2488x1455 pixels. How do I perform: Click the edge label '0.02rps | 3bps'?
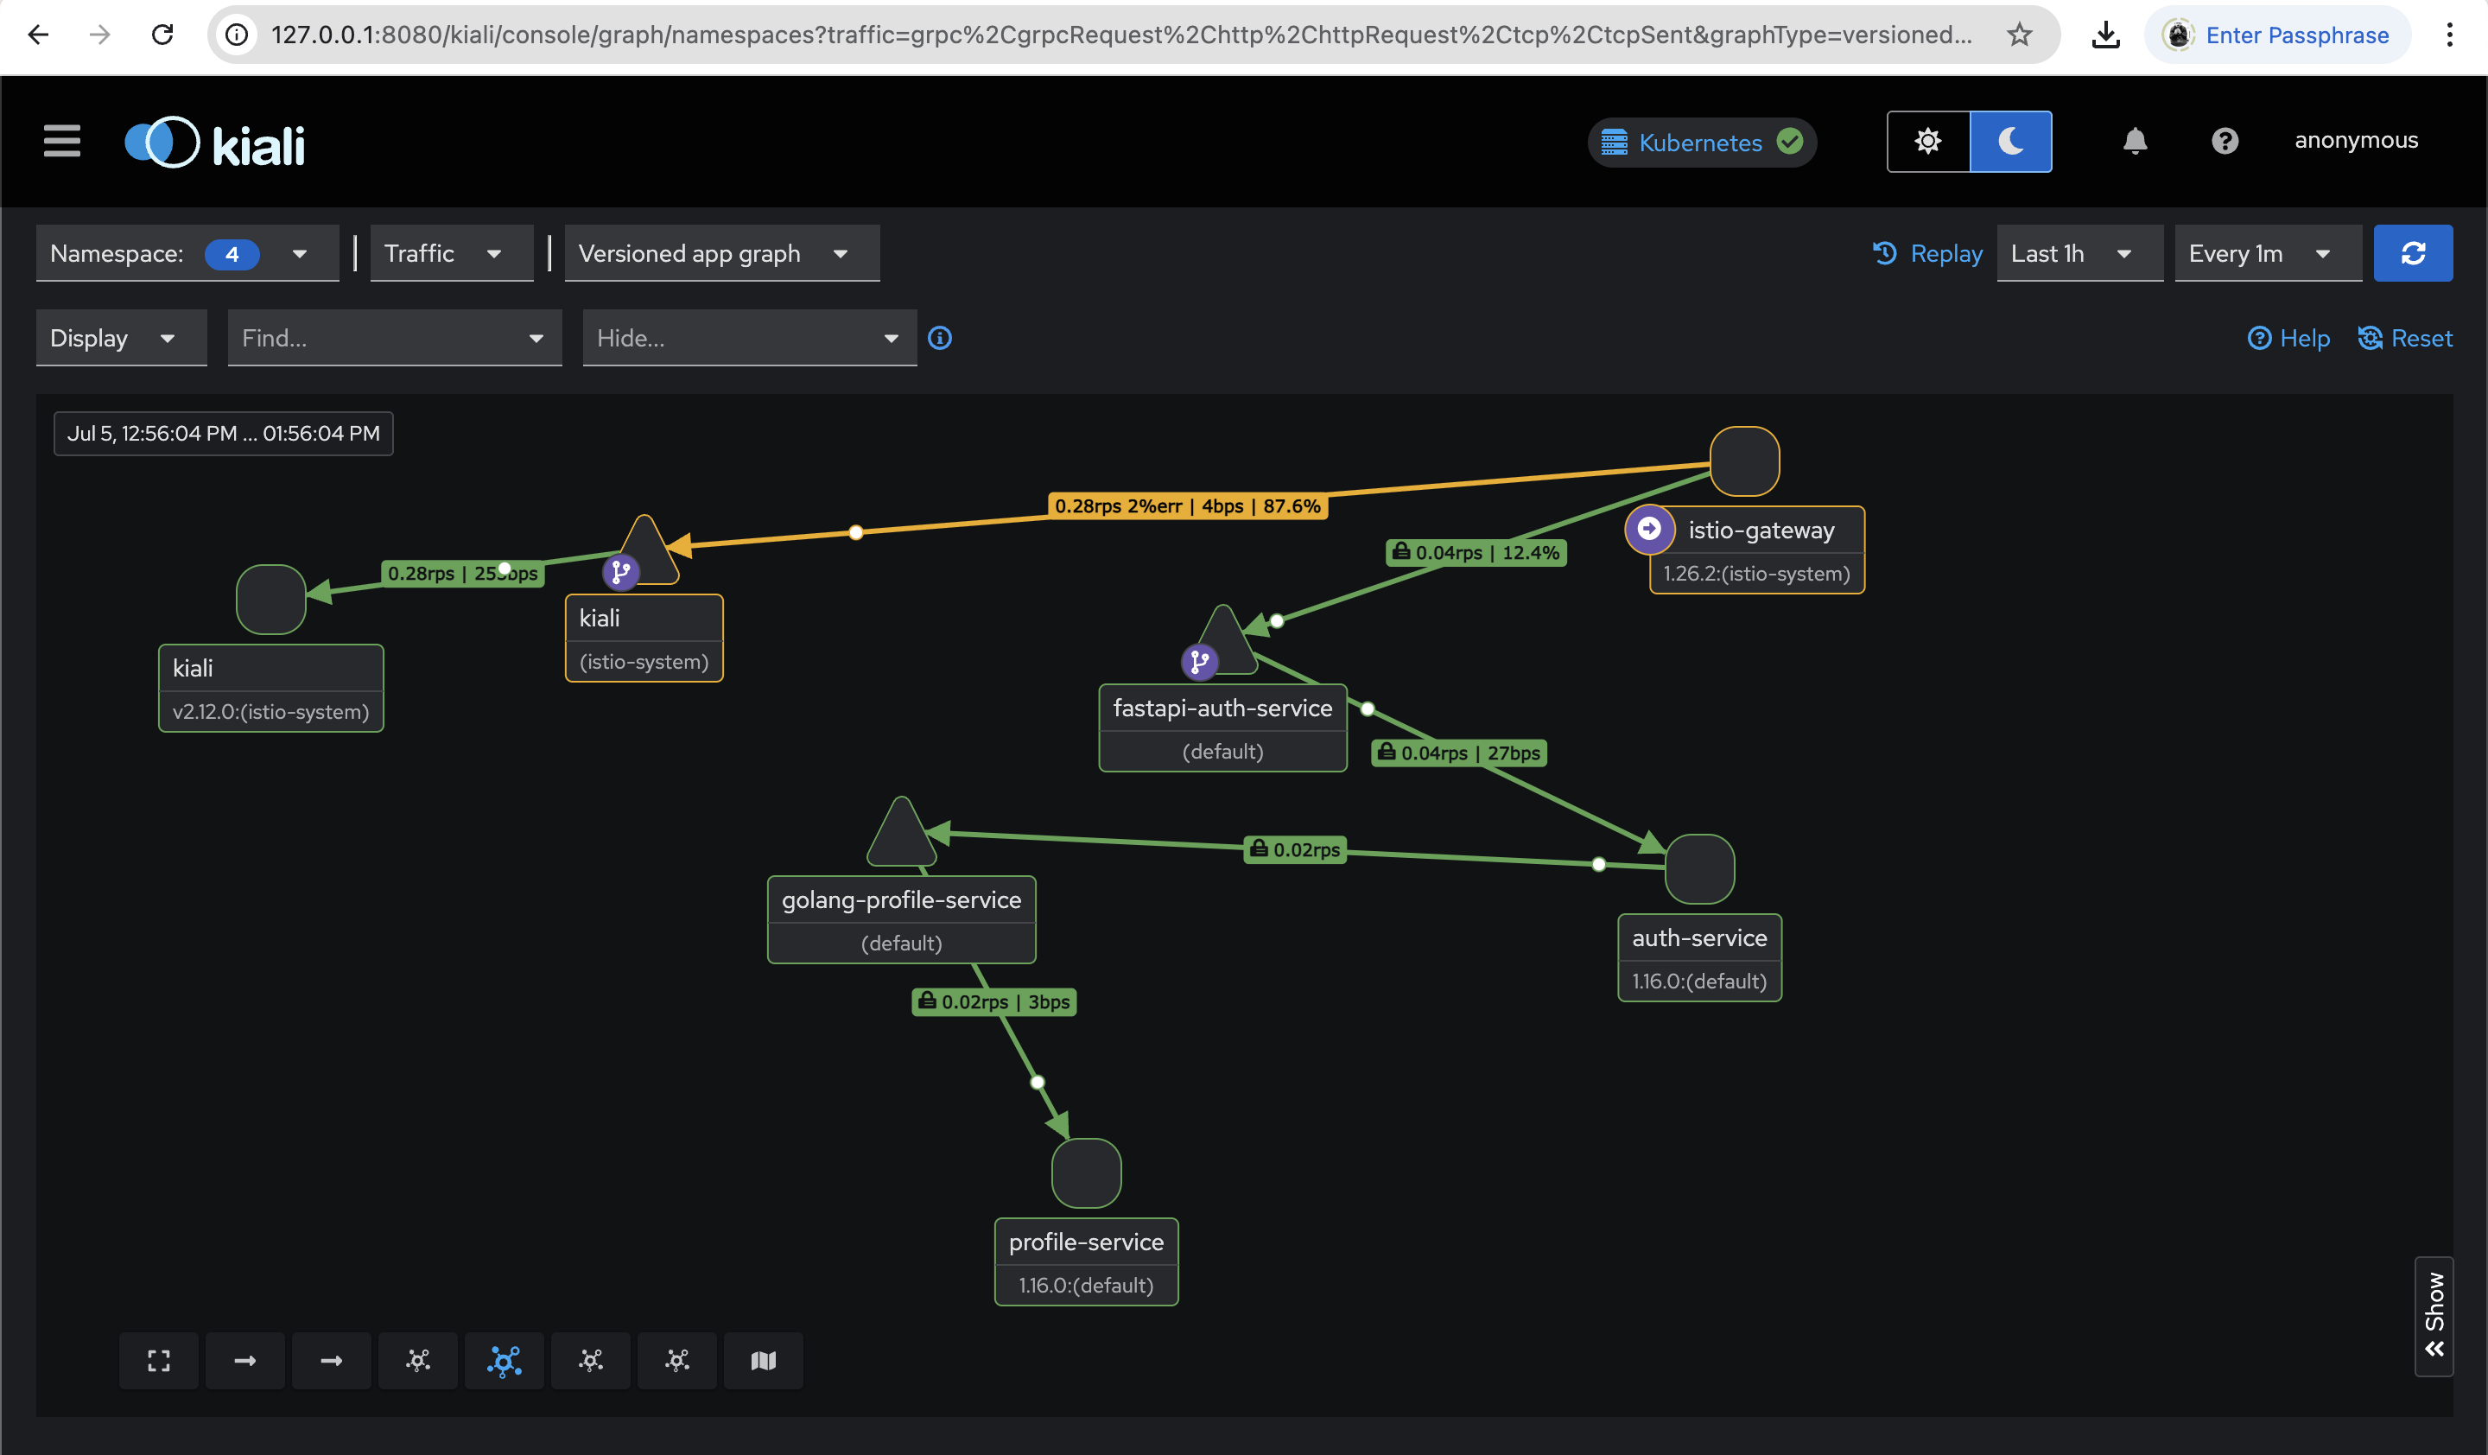(994, 1001)
